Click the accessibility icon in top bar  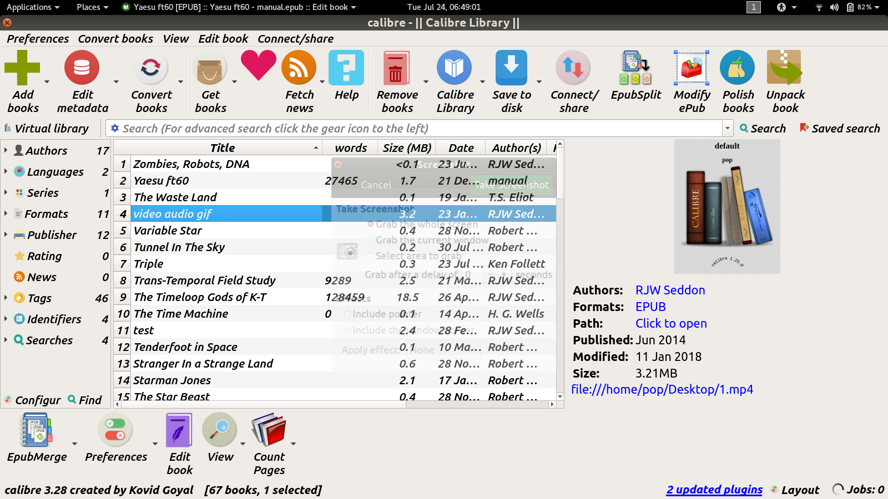(x=781, y=7)
